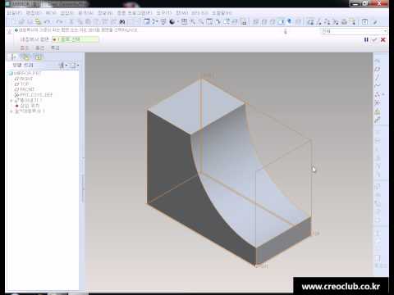394x295 pixels.
Task: Open the 특성 Properties dashboard tab
Action: click(55, 48)
